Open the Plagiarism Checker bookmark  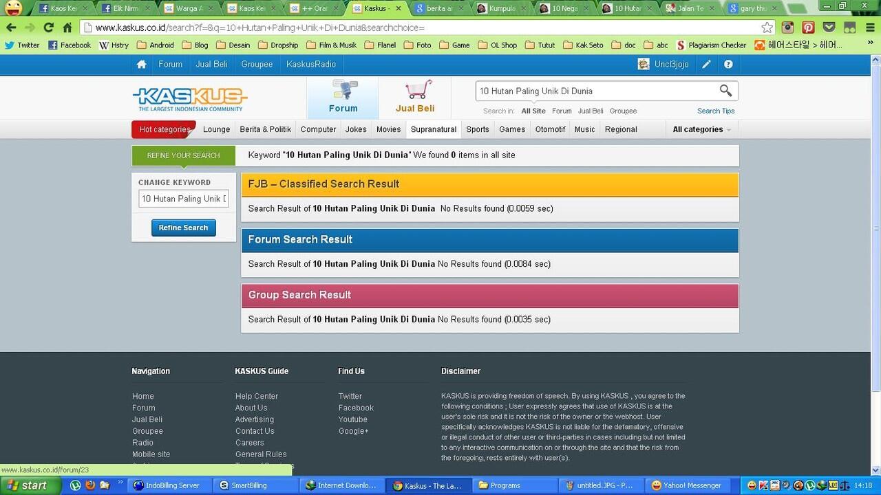[x=711, y=45]
